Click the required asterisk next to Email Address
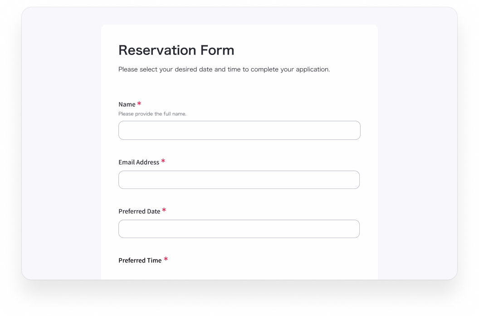The height and width of the screenshot is (316, 479). pyautogui.click(x=163, y=161)
